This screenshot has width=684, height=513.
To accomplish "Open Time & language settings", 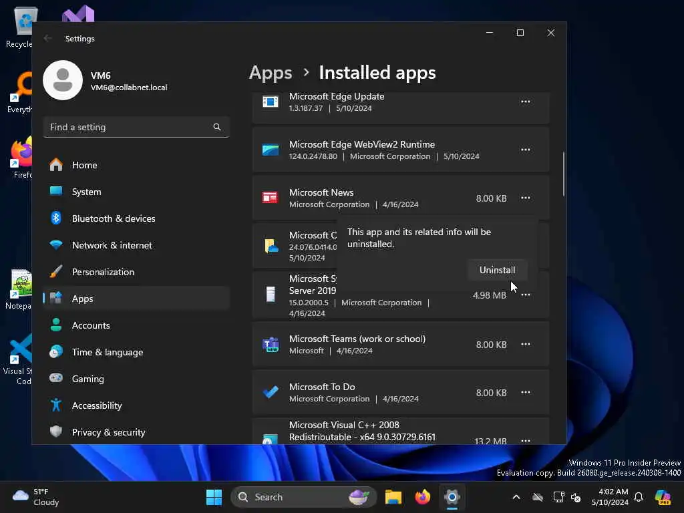I will point(136,352).
